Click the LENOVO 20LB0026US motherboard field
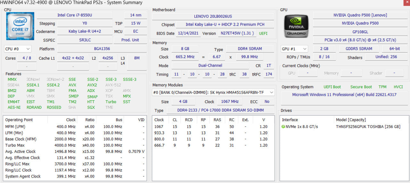Image resolution: width=410 pixels, height=183 pixels. point(213,16)
